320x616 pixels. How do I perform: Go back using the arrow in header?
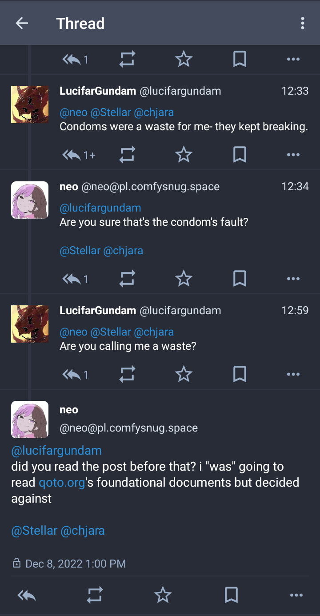tap(22, 24)
